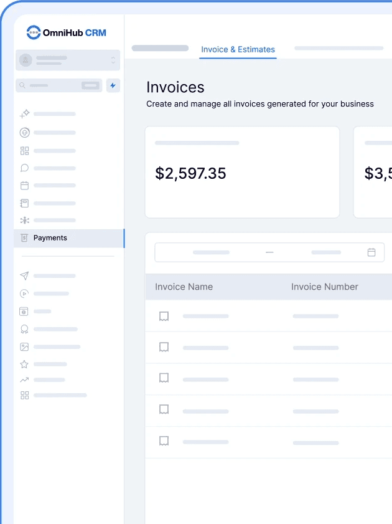The image size is (392, 524).
Task: Sort by Invoice Name column header
Action: (x=184, y=287)
